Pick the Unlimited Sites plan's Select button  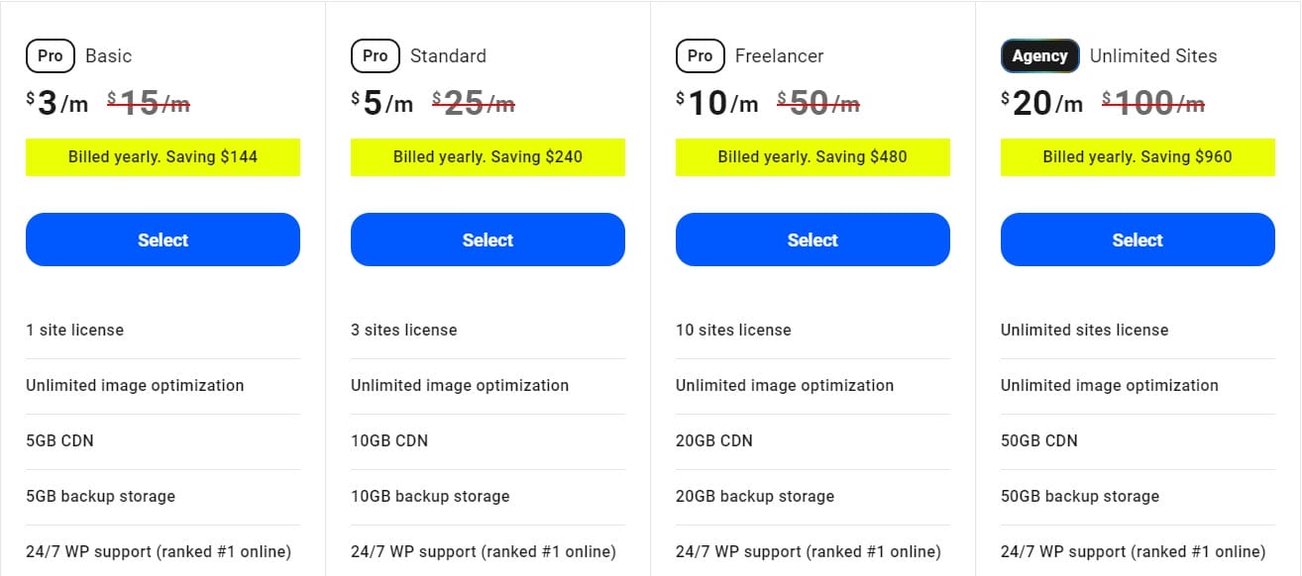tap(1138, 240)
